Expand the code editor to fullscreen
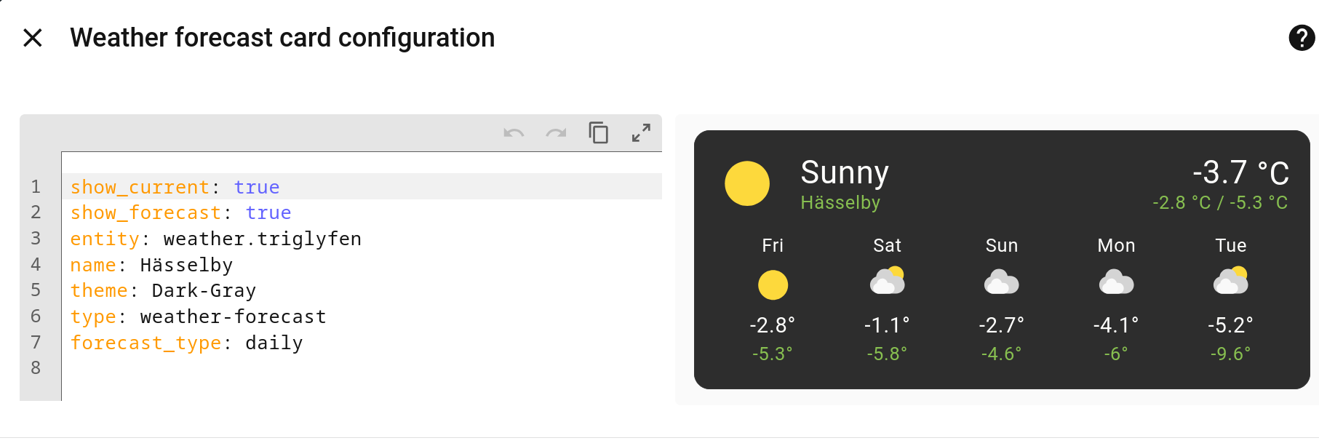1319x446 pixels. pyautogui.click(x=641, y=133)
